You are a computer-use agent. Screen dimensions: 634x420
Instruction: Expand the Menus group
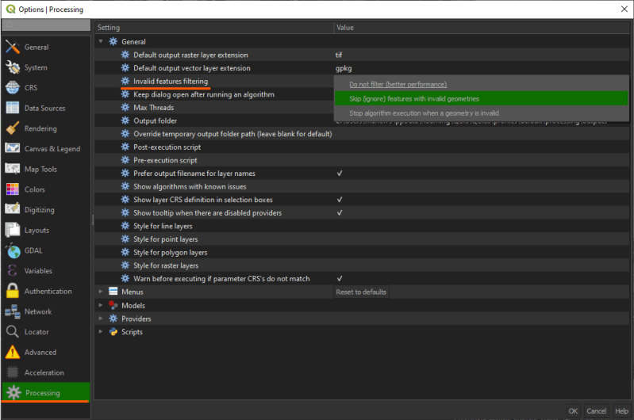point(101,292)
